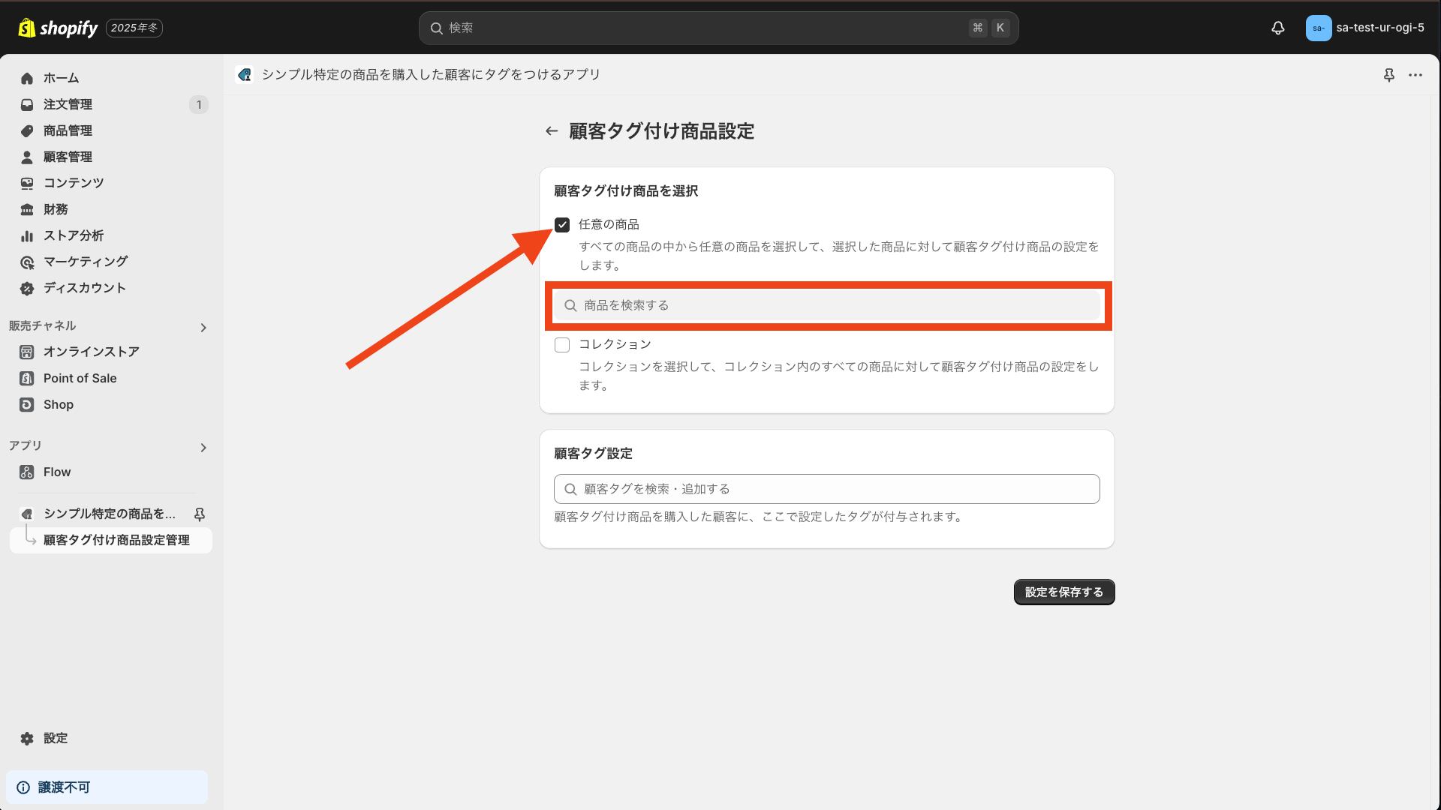The width and height of the screenshot is (1441, 810).
Task: Click the 設定を保存する button
Action: point(1063,592)
